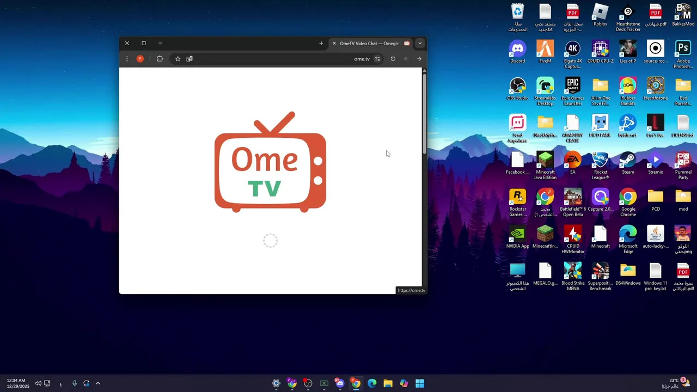Open the Blood Strike MENA shortcut

(x=573, y=277)
